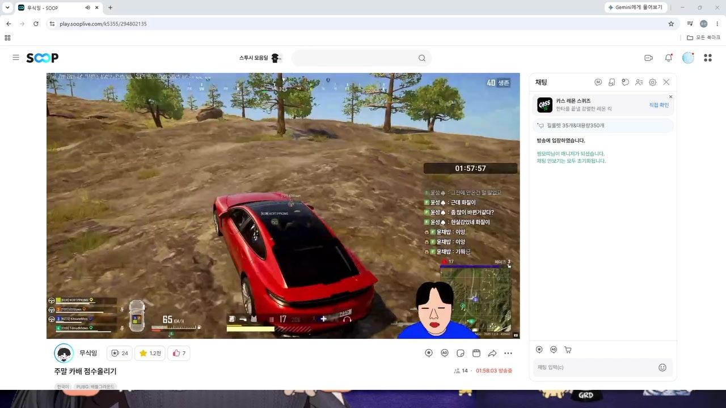726x408 pixels.
Task: Click the live video player
Action: point(283,206)
